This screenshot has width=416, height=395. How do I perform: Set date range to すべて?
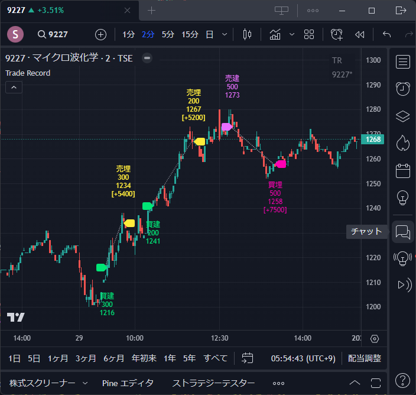tap(216, 358)
